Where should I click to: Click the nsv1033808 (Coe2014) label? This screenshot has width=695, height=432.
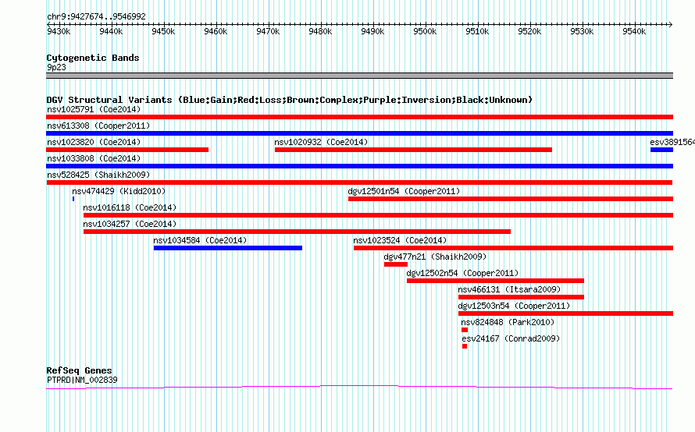pyautogui.click(x=94, y=158)
